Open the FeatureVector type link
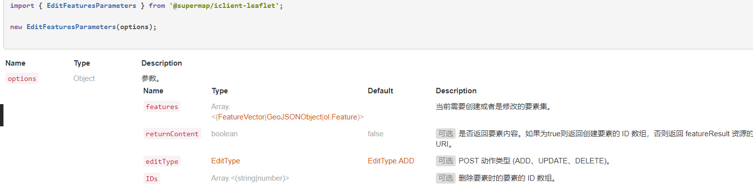 [241, 117]
